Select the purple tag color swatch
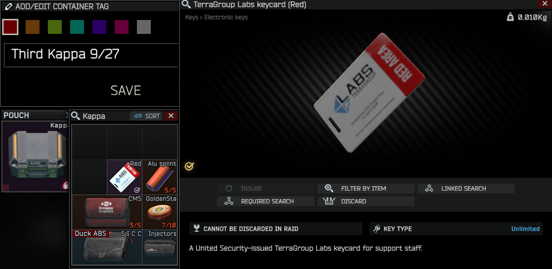Image resolution: width=552 pixels, height=269 pixels. click(x=99, y=27)
